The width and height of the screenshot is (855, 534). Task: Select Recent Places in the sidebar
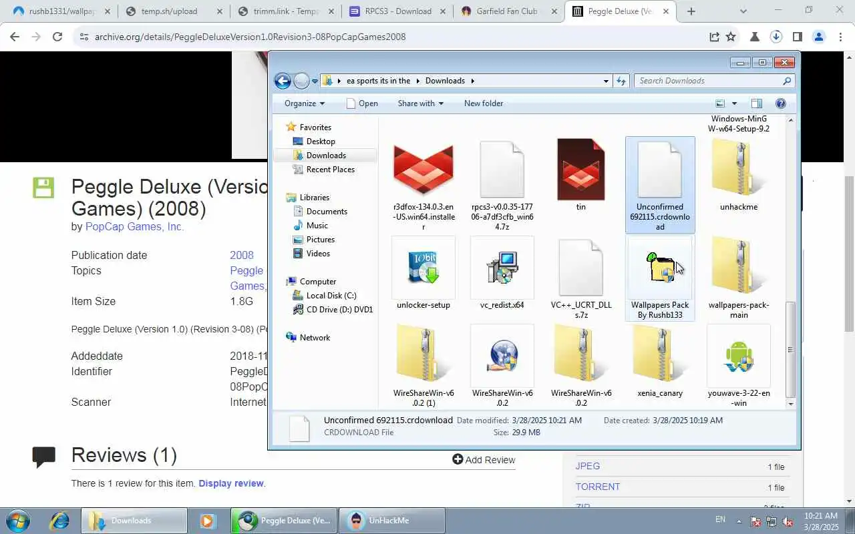[330, 169]
